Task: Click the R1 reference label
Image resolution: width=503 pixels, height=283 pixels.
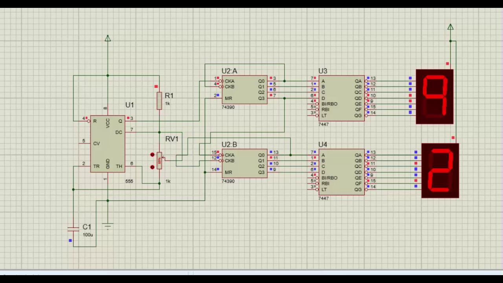Action: click(169, 96)
